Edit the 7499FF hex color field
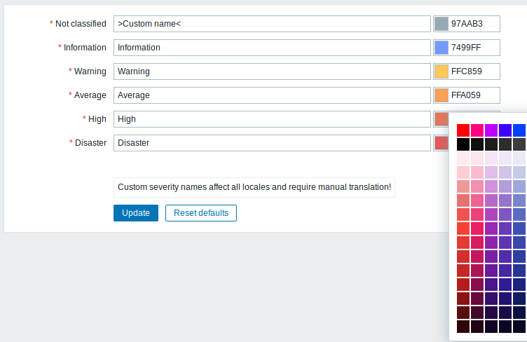527x342 pixels. pyautogui.click(x=474, y=48)
